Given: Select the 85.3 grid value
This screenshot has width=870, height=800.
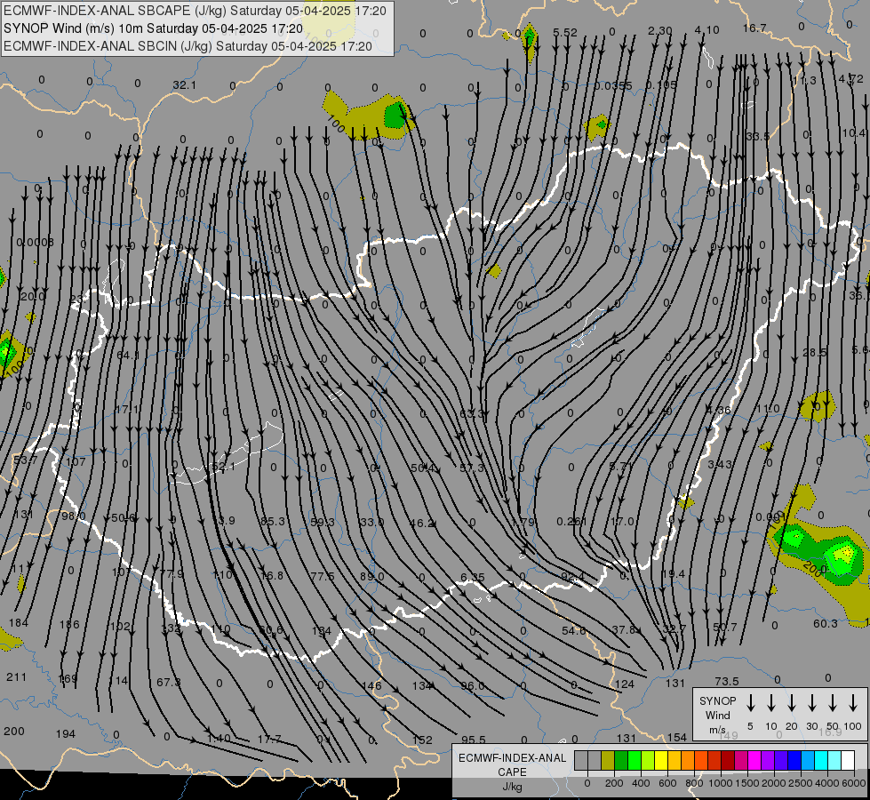Looking at the screenshot, I should click(273, 521).
